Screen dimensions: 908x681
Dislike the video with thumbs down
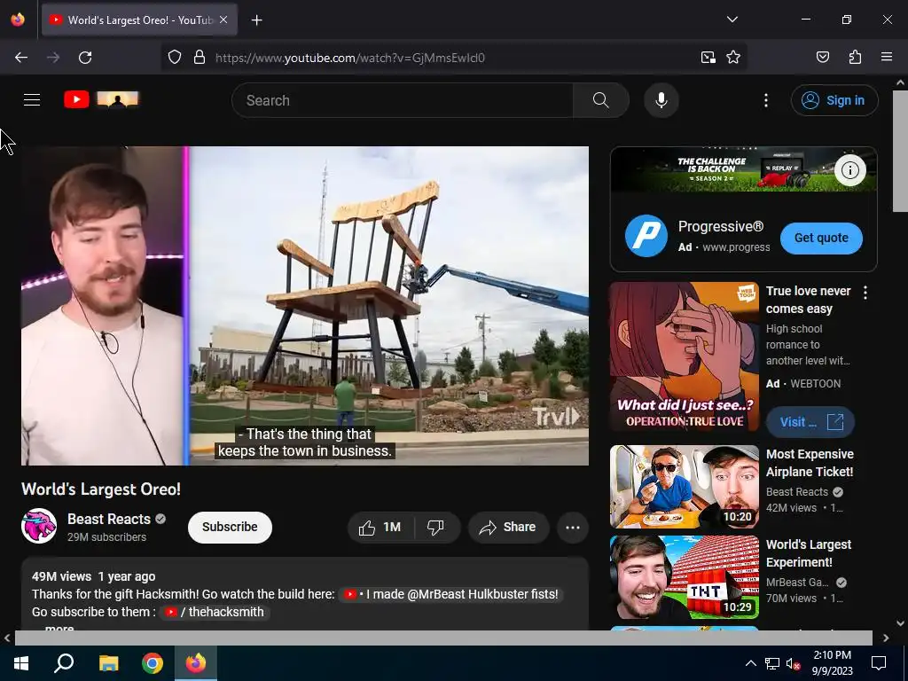coord(436,528)
